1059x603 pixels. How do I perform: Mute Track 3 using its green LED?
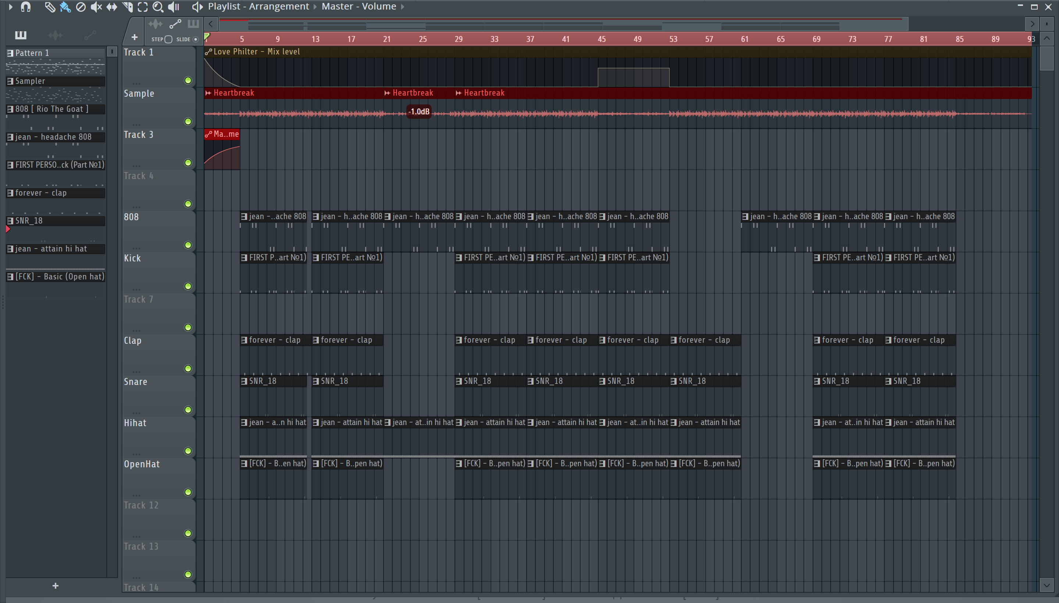[188, 163]
